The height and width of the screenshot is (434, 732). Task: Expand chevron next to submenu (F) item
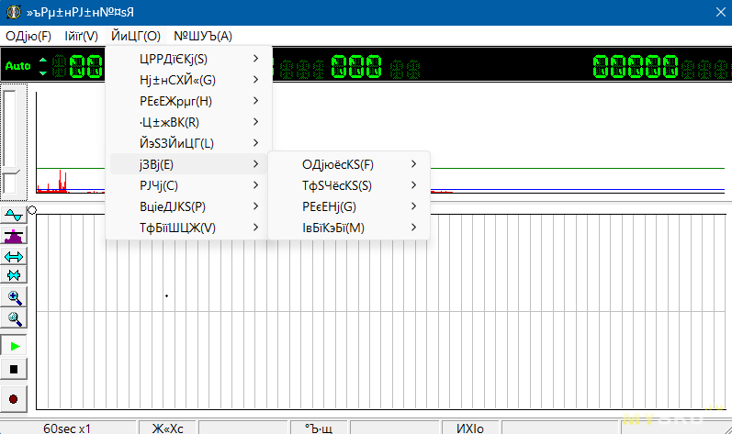tap(413, 163)
